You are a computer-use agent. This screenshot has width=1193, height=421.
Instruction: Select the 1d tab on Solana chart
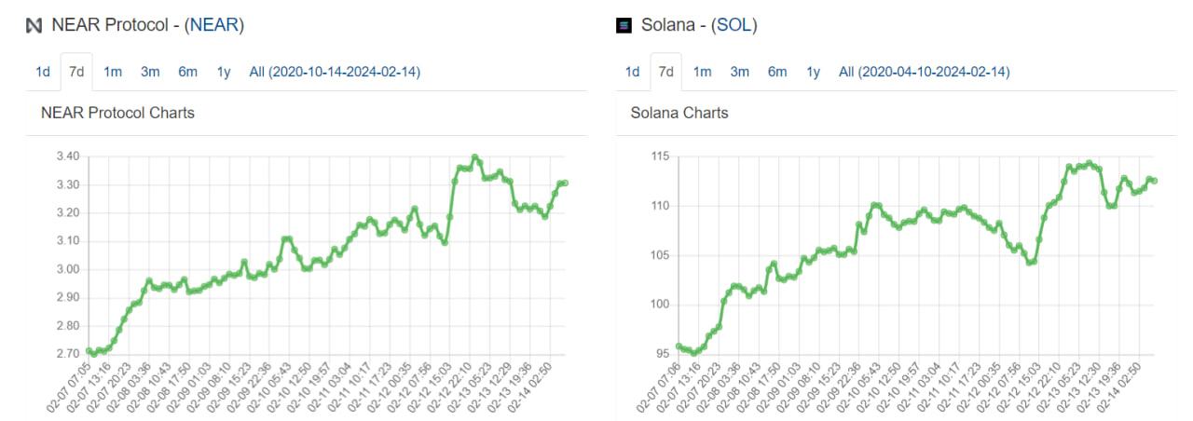632,72
